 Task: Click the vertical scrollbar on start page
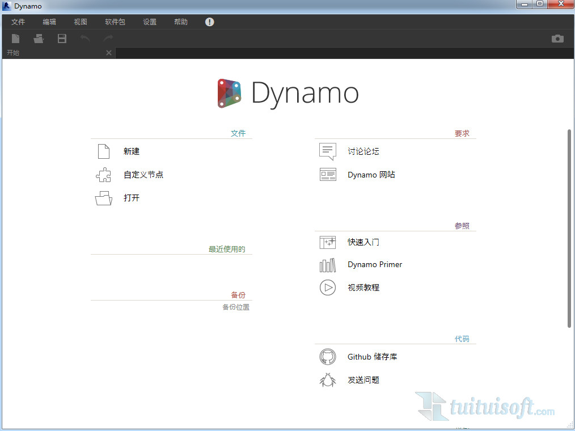point(569,227)
